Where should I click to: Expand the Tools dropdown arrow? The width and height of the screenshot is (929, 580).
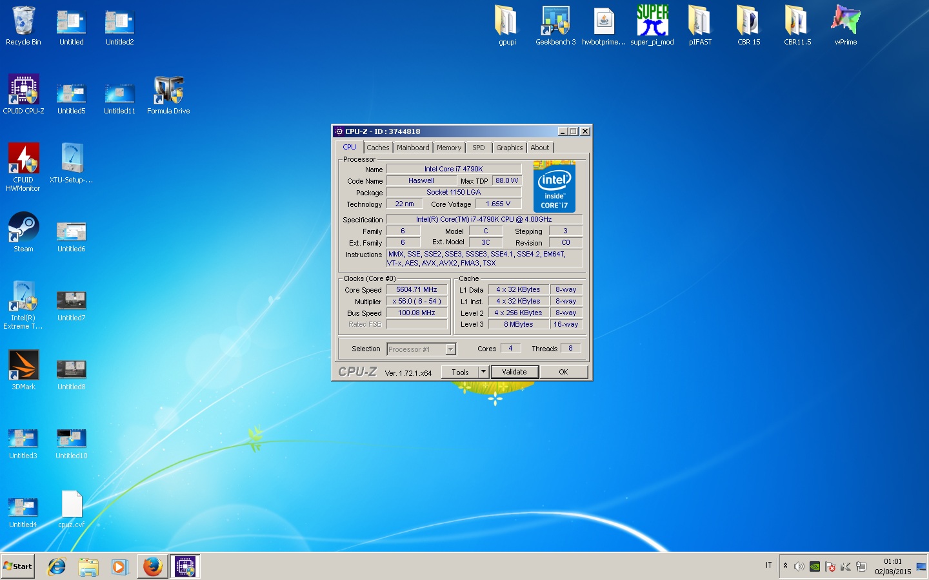pyautogui.click(x=483, y=372)
